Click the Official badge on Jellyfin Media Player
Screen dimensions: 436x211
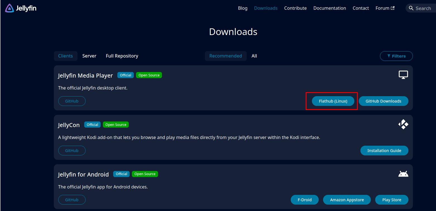pos(125,75)
